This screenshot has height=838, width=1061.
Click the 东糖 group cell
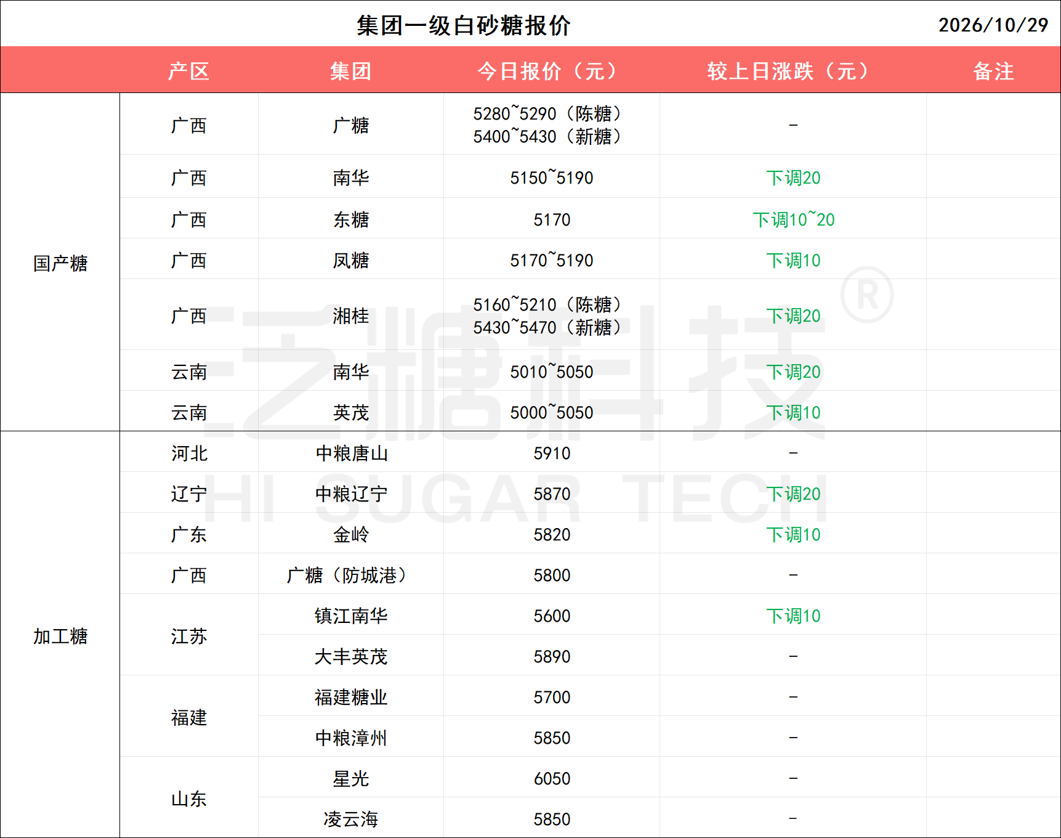(351, 219)
